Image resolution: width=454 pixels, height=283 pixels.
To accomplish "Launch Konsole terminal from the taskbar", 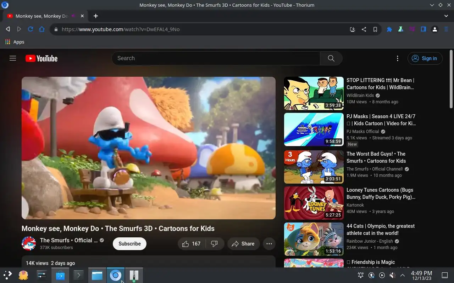I will 79,275.
